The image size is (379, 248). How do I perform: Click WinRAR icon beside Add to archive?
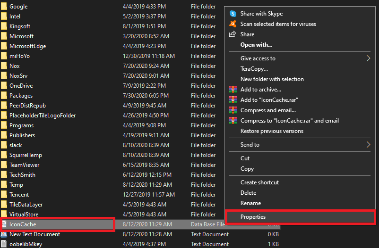pos(233,90)
